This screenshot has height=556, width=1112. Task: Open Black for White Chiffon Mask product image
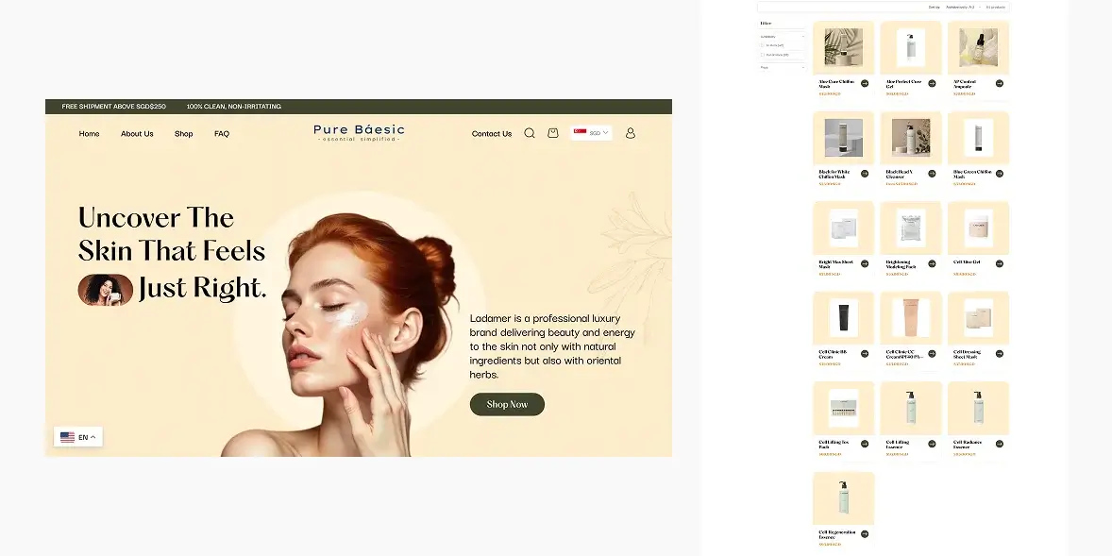844,138
